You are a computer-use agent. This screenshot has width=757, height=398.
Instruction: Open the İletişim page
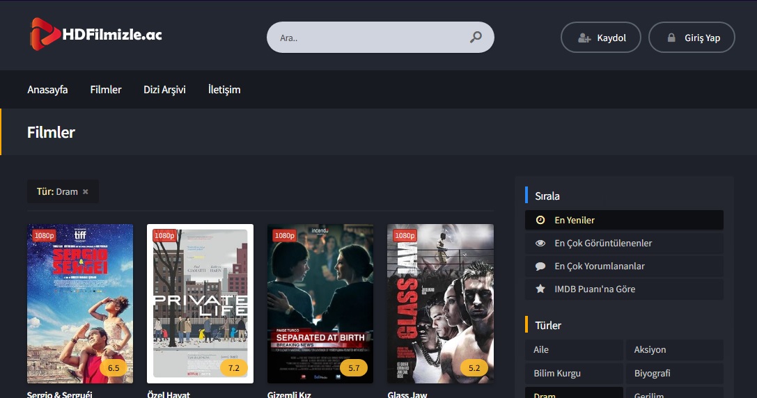click(x=224, y=90)
